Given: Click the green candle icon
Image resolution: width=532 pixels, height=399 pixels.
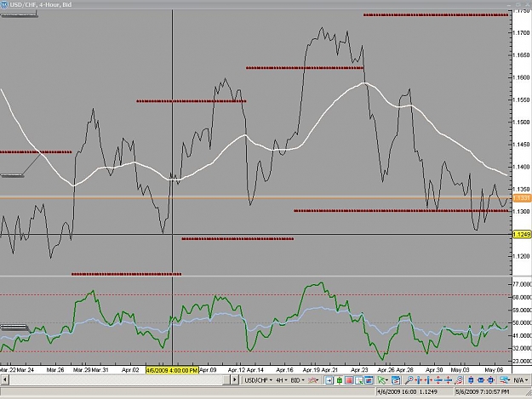Looking at the screenshot, I should pyautogui.click(x=339, y=380).
